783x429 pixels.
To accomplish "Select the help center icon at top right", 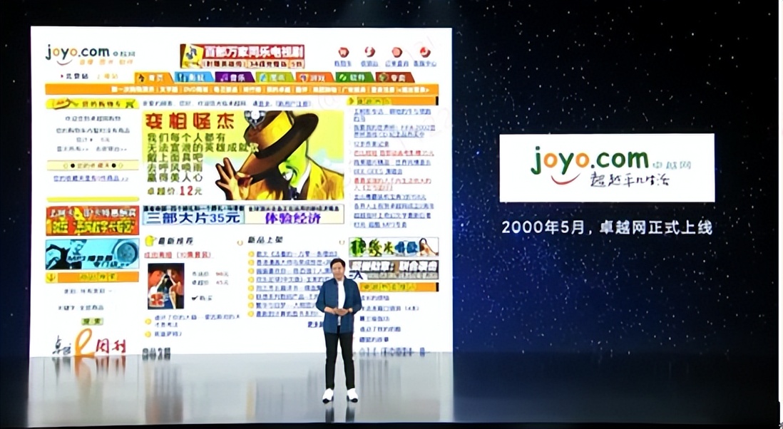I will pyautogui.click(x=425, y=53).
